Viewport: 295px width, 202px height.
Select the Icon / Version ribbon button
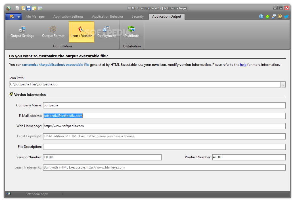(81, 32)
